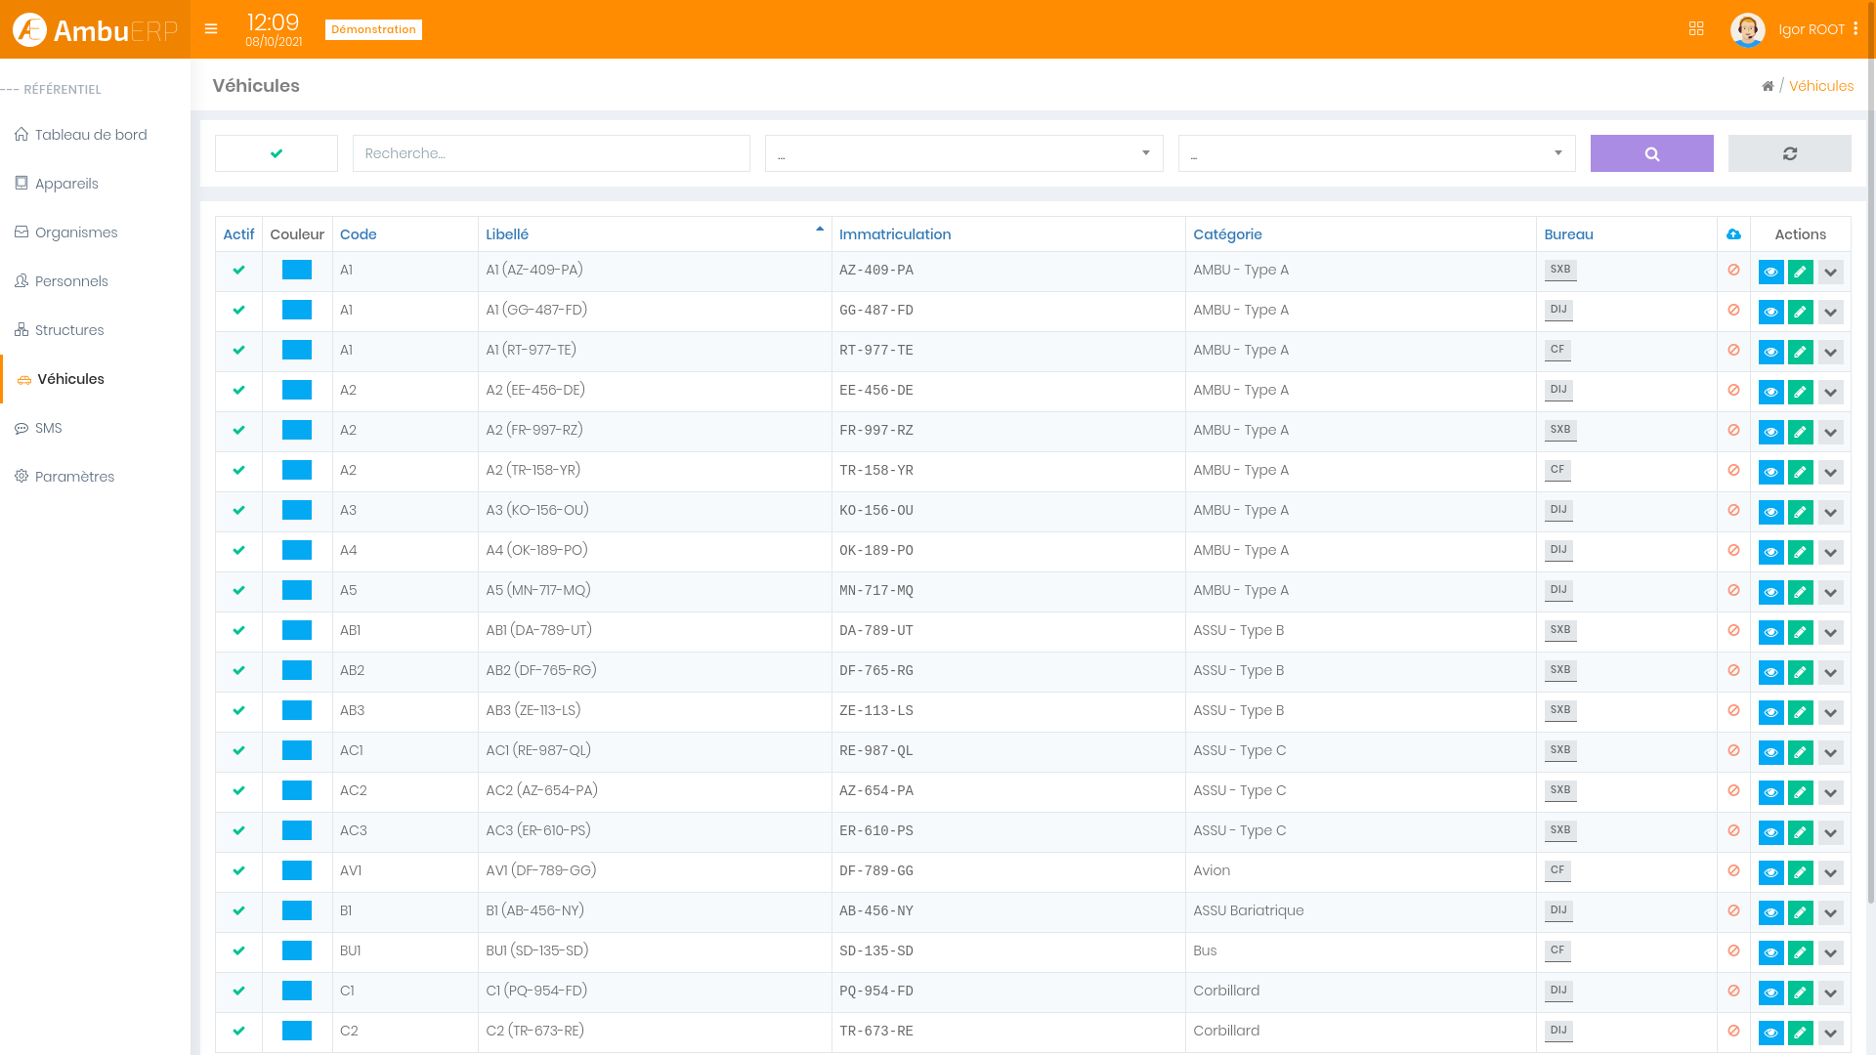Click the refresh arrows button
The width and height of the screenshot is (1876, 1055).
(1789, 153)
